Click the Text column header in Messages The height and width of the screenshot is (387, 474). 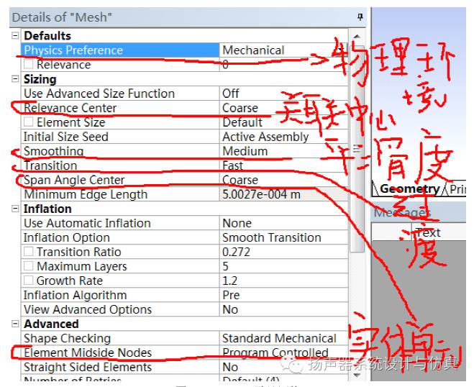(x=427, y=232)
